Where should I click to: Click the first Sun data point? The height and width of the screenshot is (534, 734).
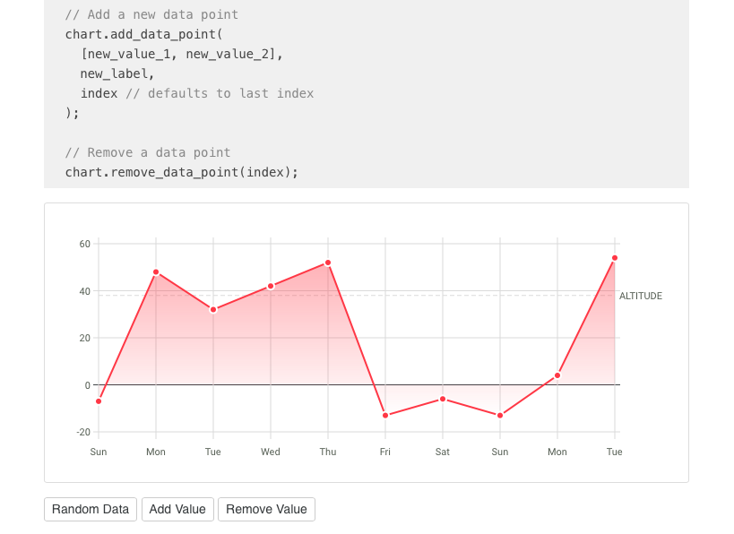tap(98, 401)
